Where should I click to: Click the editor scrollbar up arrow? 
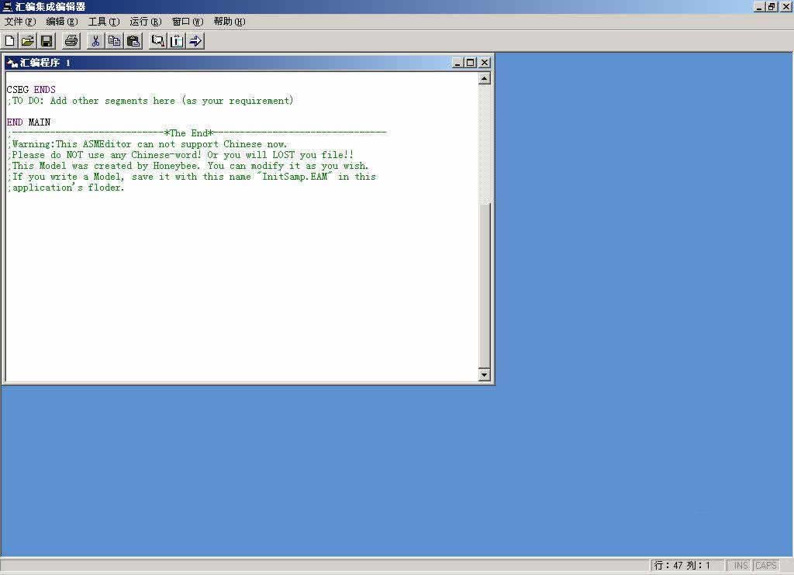pyautogui.click(x=485, y=78)
